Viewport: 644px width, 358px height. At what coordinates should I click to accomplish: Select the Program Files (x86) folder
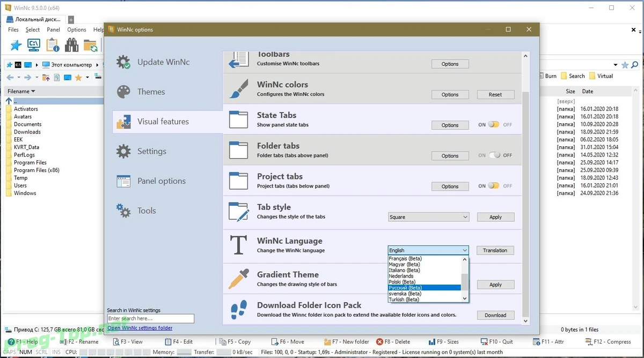[36, 170]
